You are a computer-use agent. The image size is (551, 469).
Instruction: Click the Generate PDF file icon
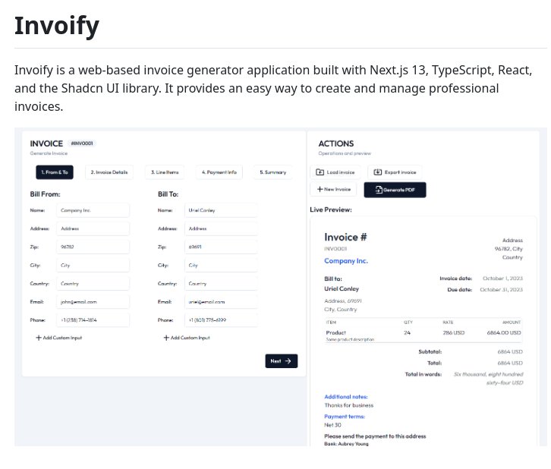[377, 189]
